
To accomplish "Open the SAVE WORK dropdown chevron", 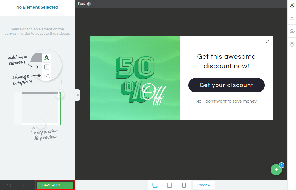I will tap(70, 185).
